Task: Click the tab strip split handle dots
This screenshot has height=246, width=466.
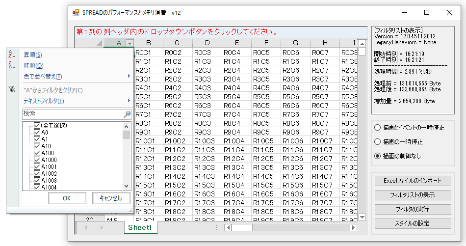Action: (217, 227)
